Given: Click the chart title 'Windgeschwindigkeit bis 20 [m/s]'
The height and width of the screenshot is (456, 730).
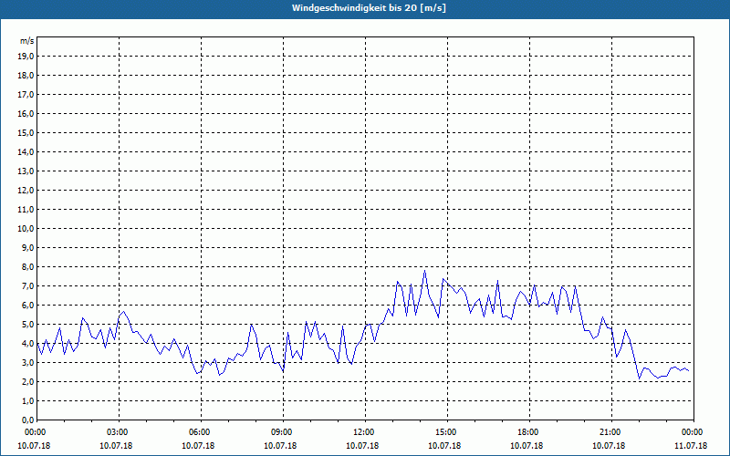Looking at the screenshot, I should 369,8.
